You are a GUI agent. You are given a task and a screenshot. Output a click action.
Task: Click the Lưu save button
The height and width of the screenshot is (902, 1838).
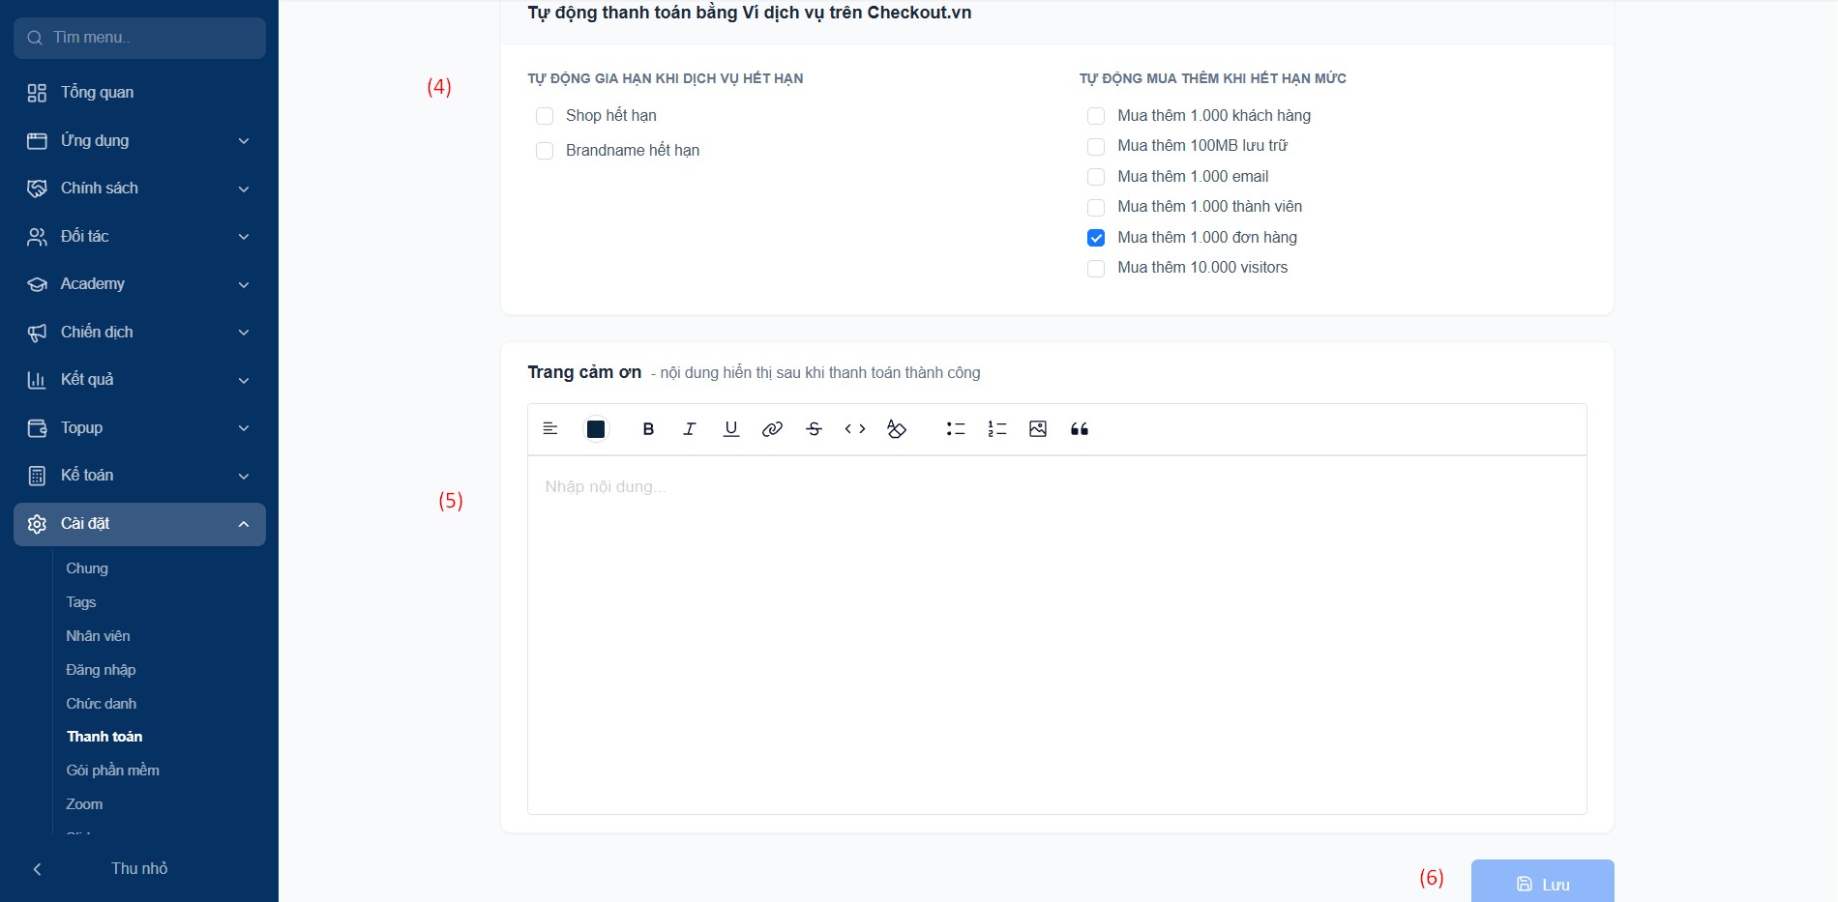1542,883
